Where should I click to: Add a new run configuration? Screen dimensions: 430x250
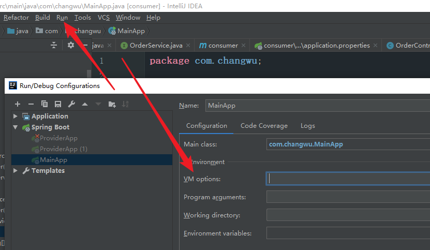pyautogui.click(x=18, y=104)
